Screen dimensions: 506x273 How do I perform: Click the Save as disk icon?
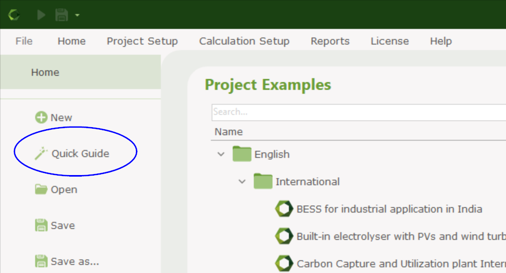click(x=41, y=261)
